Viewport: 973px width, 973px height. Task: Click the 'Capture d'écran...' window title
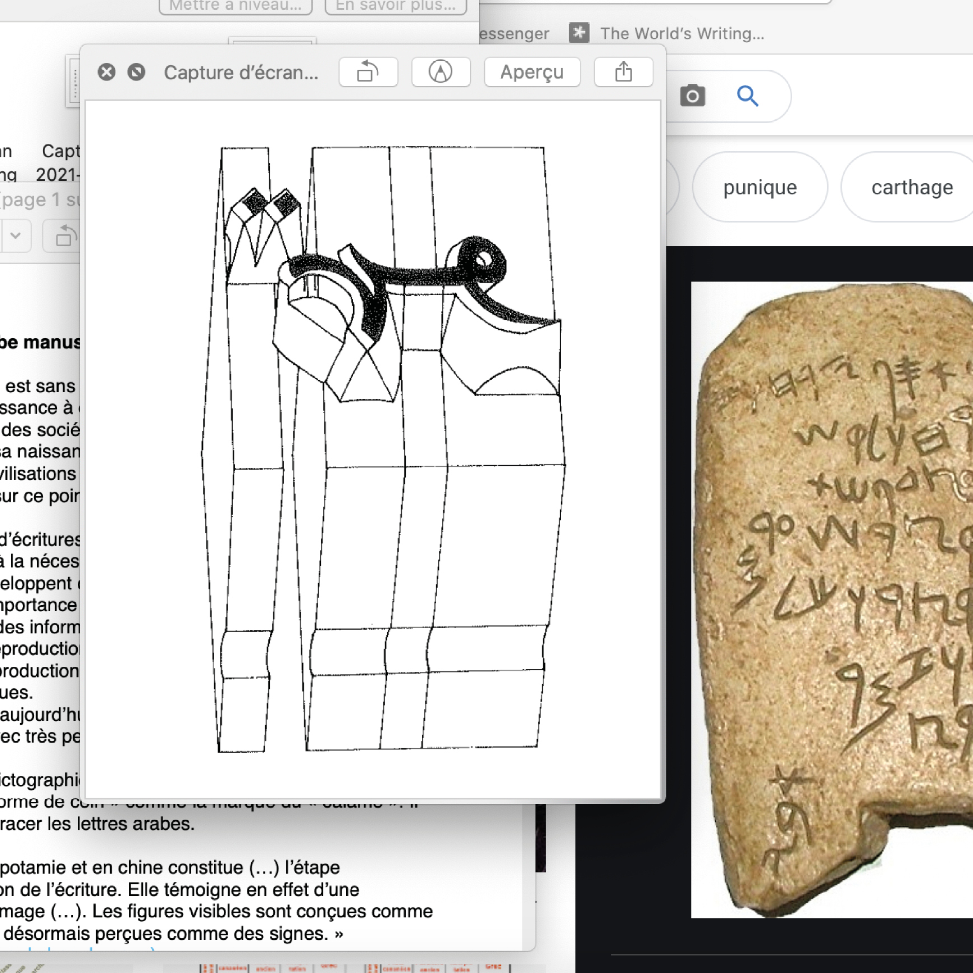[241, 72]
